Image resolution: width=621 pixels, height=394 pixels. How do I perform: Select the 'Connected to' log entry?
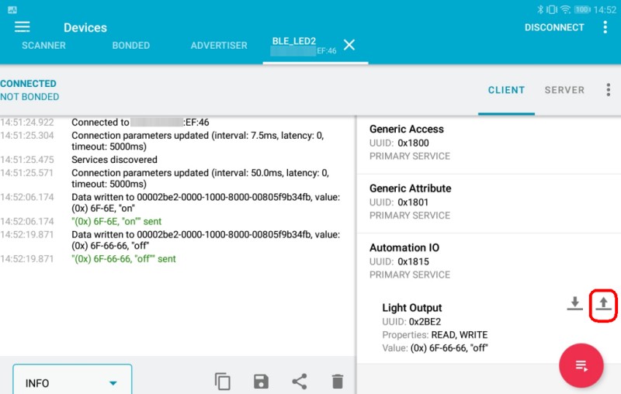click(141, 123)
